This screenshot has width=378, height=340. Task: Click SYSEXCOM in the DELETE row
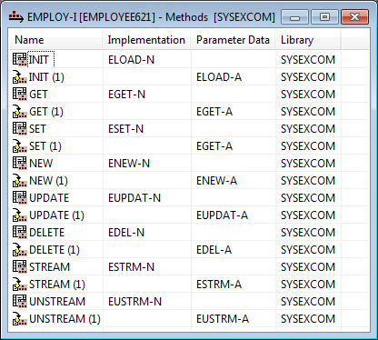pos(308,233)
